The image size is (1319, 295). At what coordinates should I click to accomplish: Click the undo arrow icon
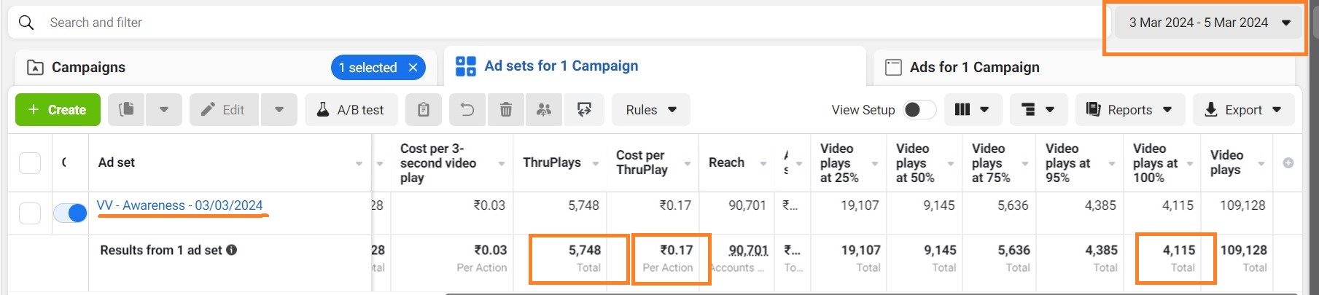tap(467, 110)
